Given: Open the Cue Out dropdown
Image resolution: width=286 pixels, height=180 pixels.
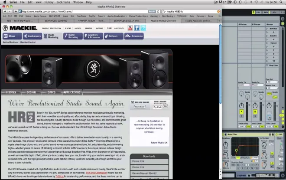Looking at the screenshot, I should pos(272,82).
